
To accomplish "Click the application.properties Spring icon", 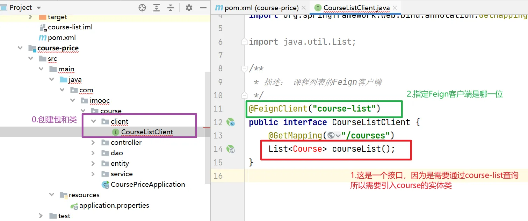I will (74, 206).
